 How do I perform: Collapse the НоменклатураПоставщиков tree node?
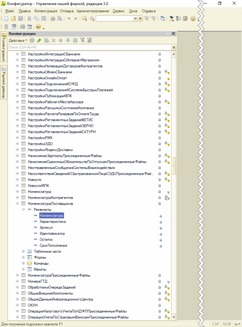tap(18, 204)
